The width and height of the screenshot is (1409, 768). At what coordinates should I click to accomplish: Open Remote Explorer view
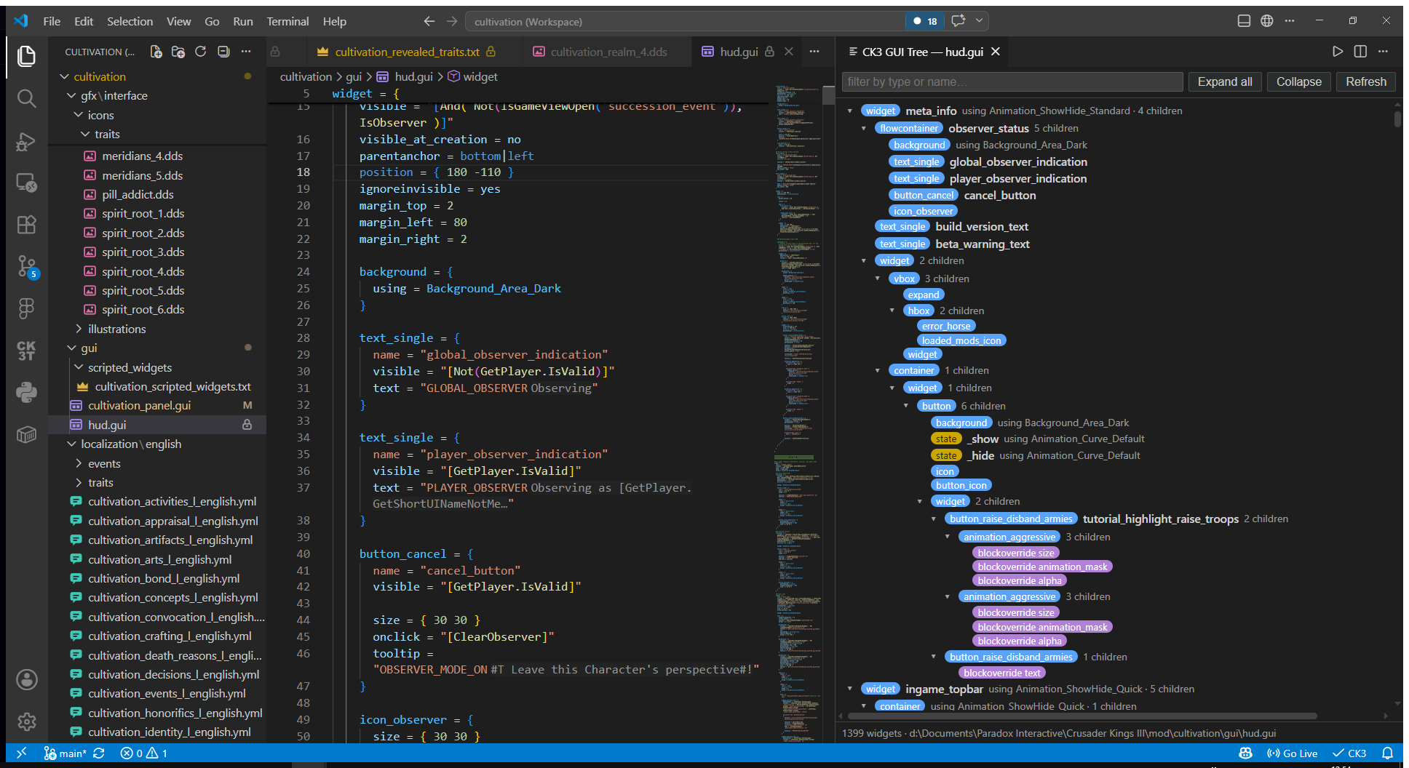tap(27, 183)
